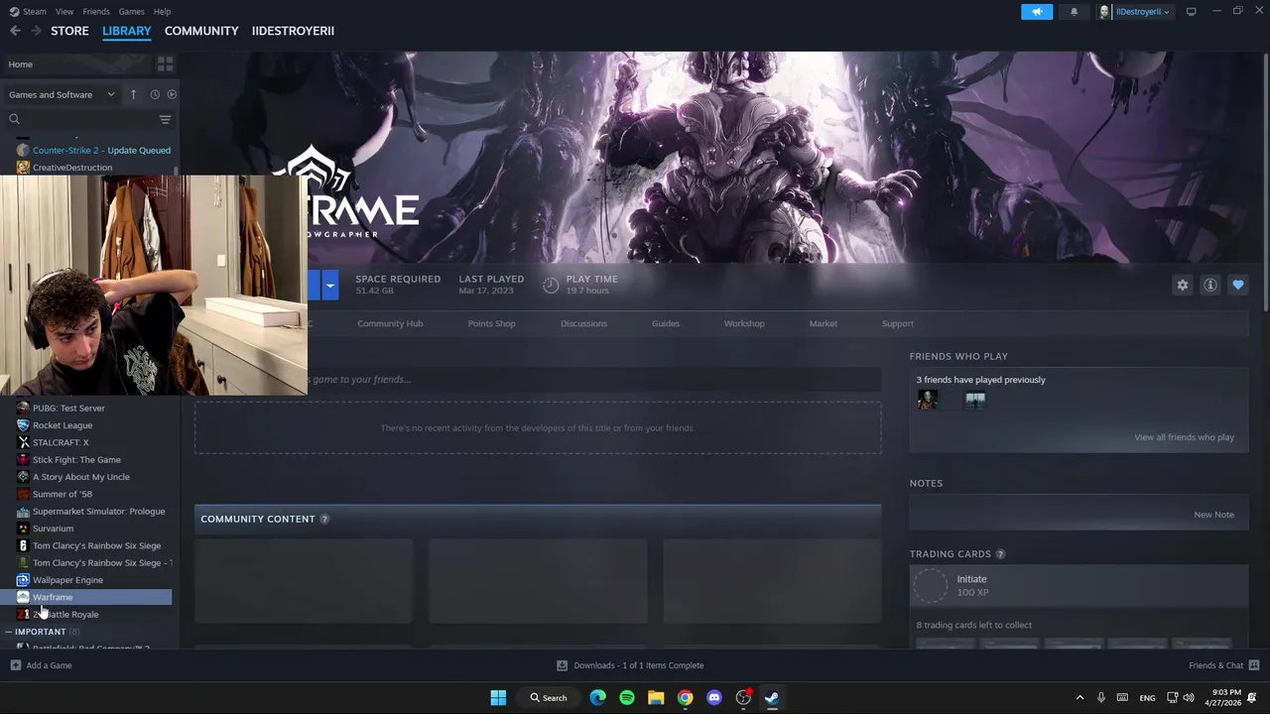The height and width of the screenshot is (714, 1270).
Task: Open Microsoft Edge from taskbar
Action: (x=597, y=697)
